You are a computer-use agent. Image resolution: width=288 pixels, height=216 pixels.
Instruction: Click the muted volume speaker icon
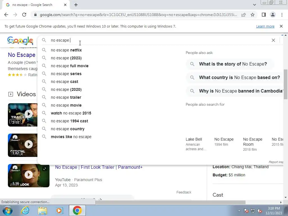(260, 211)
